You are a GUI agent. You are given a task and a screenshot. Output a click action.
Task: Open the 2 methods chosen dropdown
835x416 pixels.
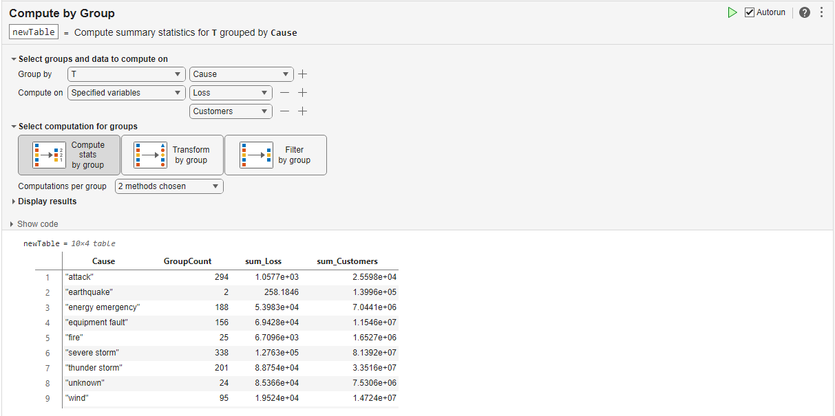[x=169, y=186]
